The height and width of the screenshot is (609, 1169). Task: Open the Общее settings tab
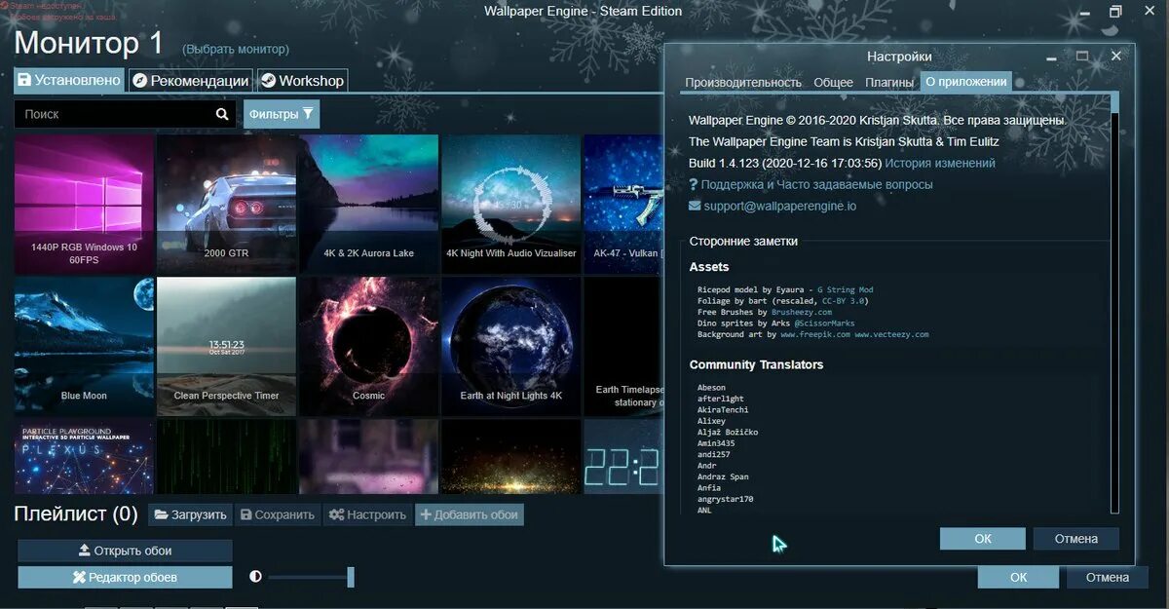(833, 82)
